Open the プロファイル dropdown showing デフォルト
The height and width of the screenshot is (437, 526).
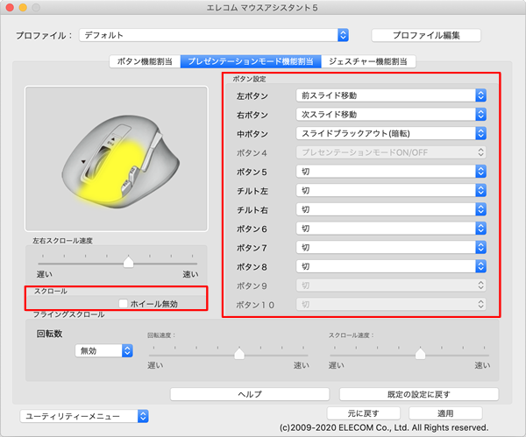214,35
